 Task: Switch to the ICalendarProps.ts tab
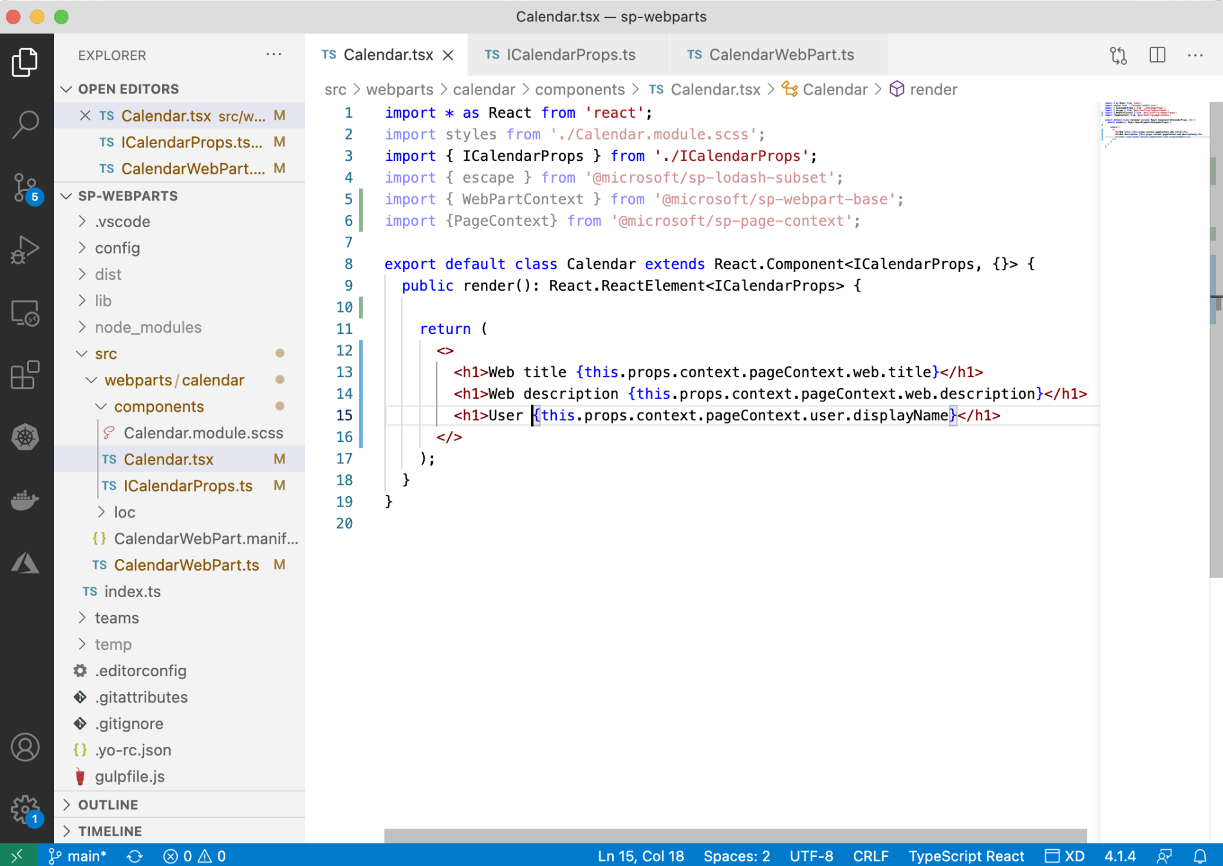pyautogui.click(x=570, y=55)
